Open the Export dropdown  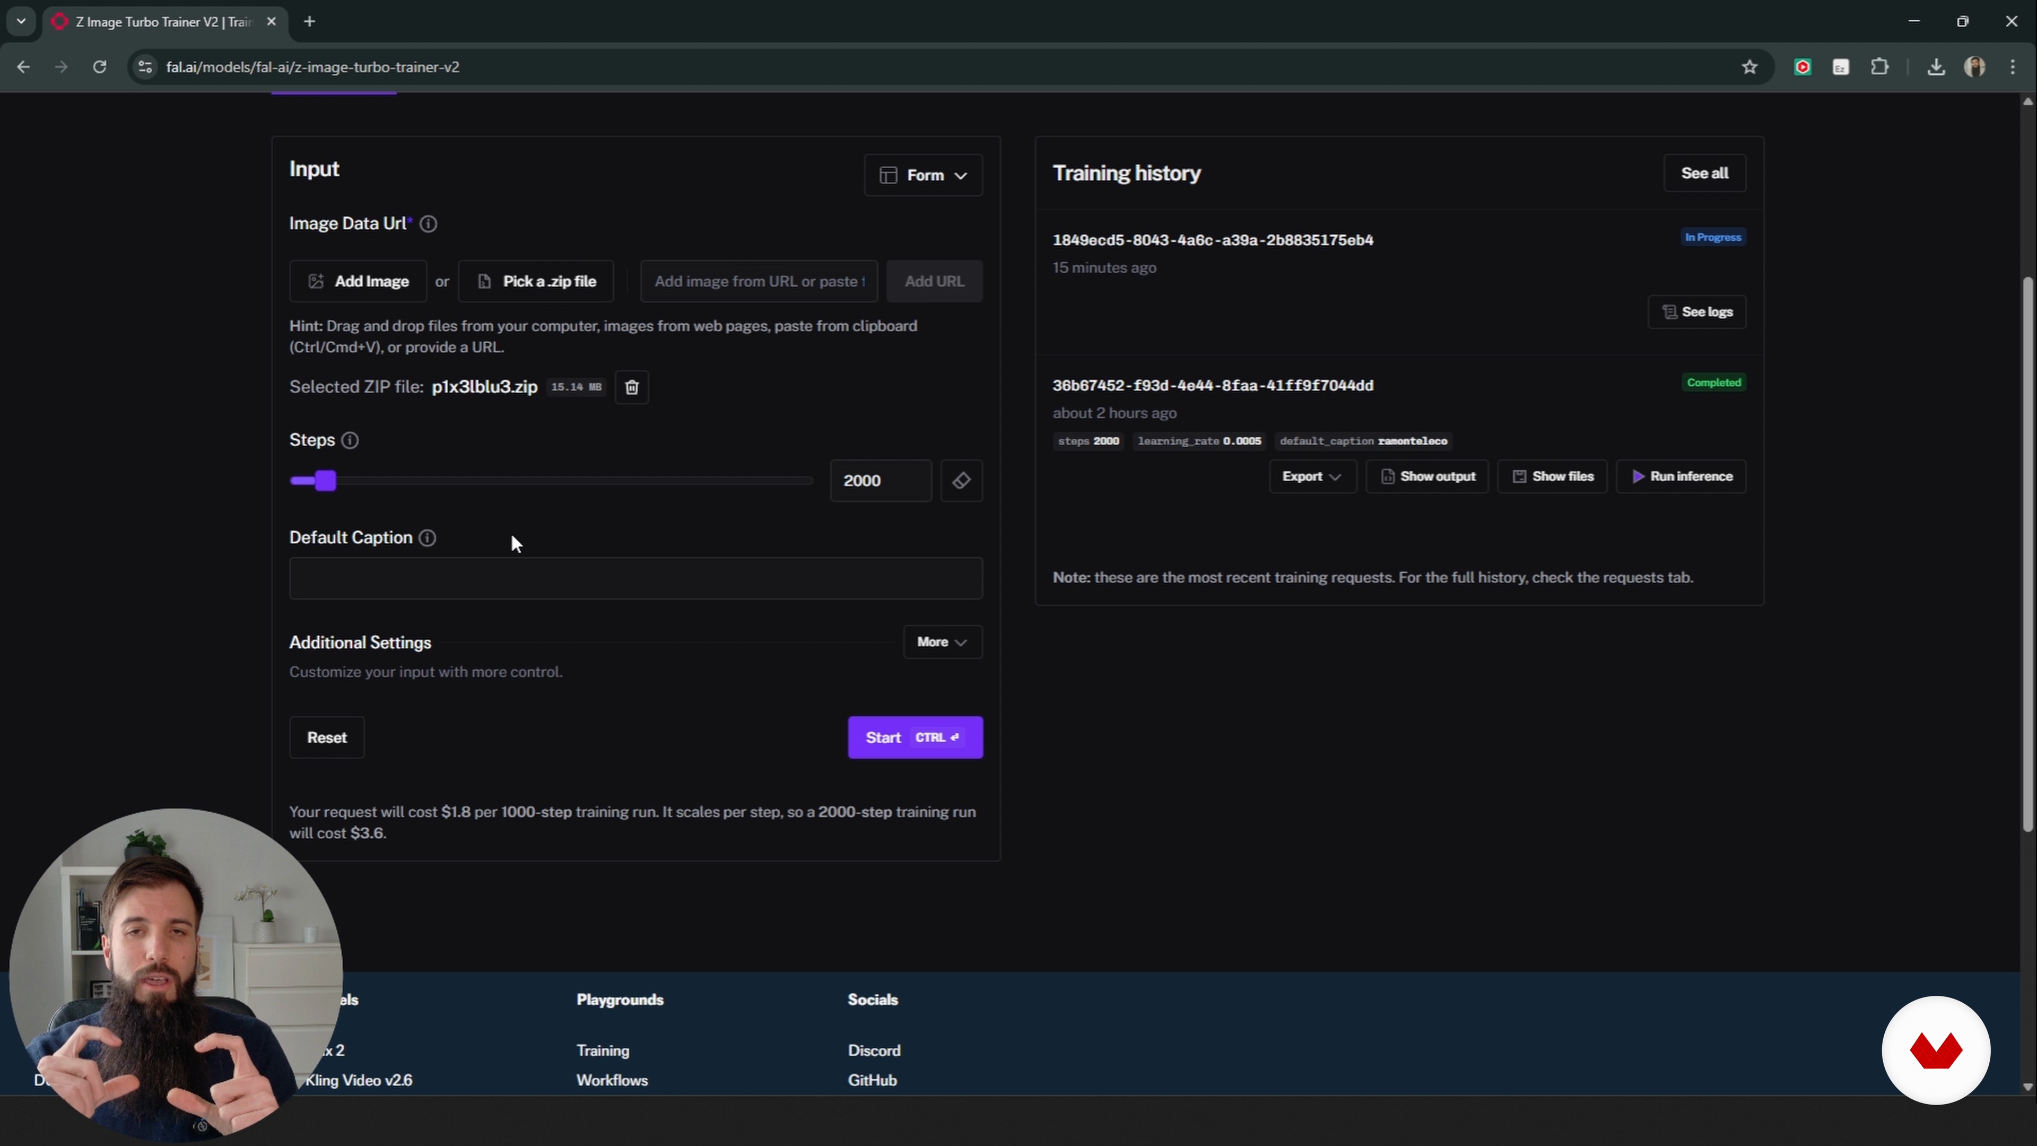click(1313, 477)
